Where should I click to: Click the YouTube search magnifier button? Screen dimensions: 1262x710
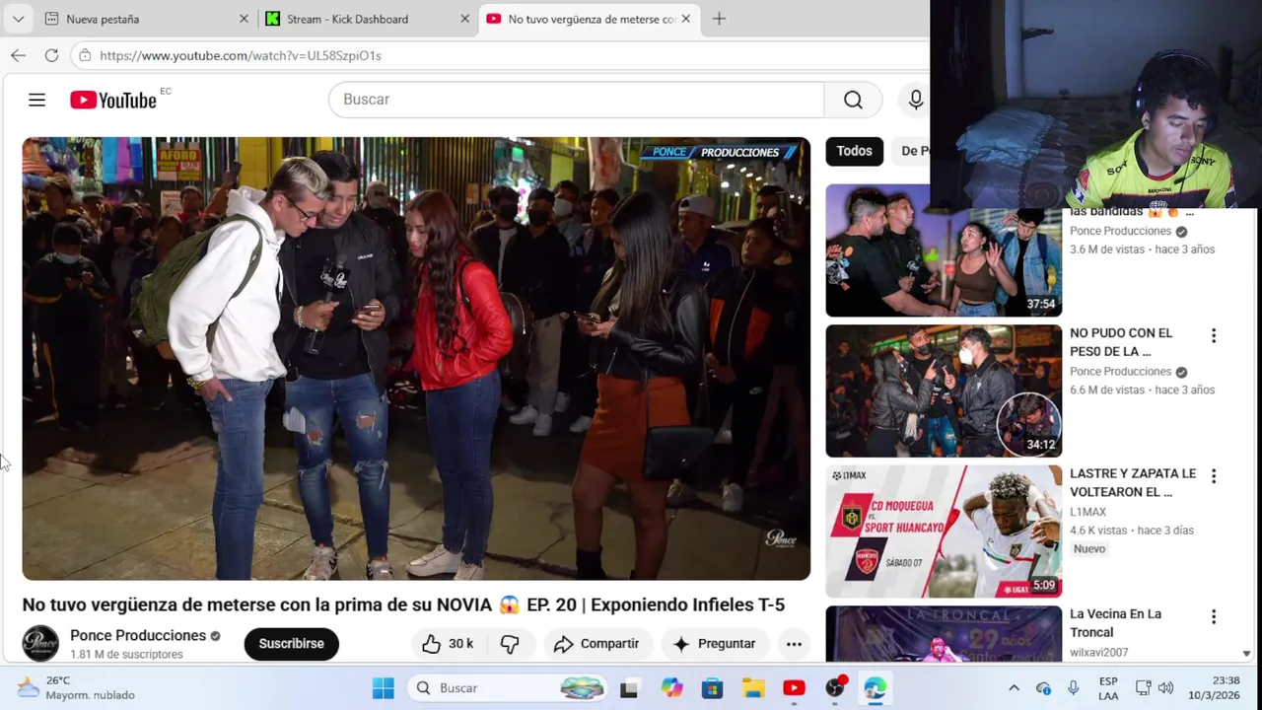pyautogui.click(x=853, y=100)
